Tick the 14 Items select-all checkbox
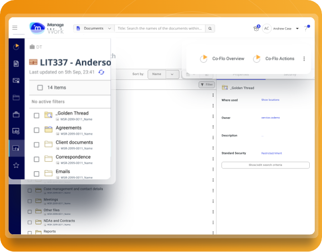Viewport: 322px width, 252px height. coord(40,88)
